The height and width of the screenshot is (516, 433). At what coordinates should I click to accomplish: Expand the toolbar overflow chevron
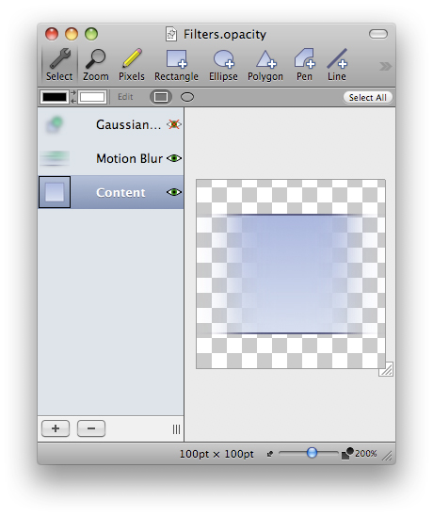pyautogui.click(x=385, y=66)
